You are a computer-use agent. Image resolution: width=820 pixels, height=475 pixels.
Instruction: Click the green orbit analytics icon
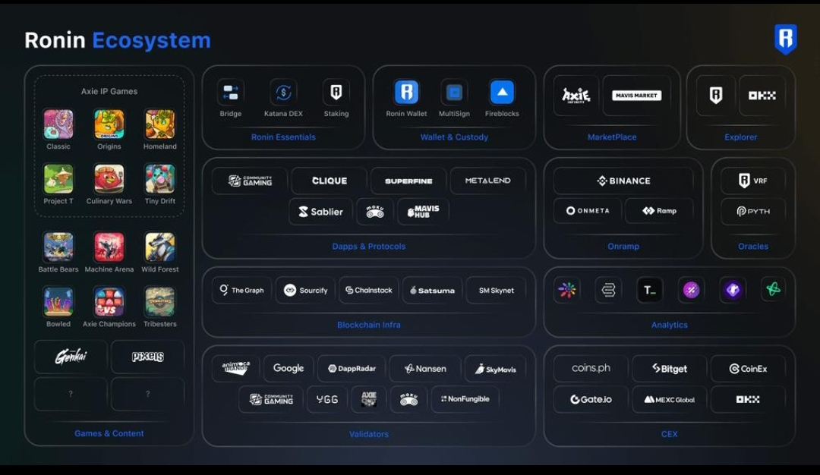773,290
